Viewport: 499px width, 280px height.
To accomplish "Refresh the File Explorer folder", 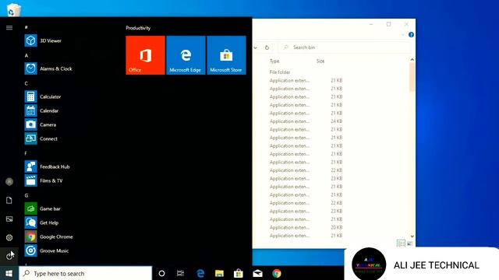I will pyautogui.click(x=267, y=47).
